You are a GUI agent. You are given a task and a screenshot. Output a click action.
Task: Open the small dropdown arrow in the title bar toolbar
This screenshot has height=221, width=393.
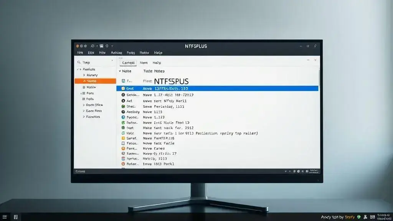point(112,46)
